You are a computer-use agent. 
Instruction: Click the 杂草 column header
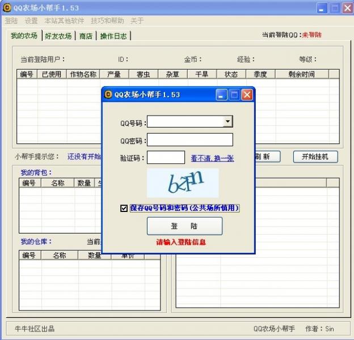coord(172,74)
